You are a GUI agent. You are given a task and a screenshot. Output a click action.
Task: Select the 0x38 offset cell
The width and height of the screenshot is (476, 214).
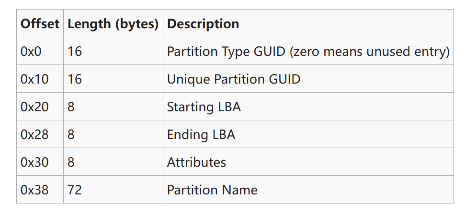tap(34, 190)
